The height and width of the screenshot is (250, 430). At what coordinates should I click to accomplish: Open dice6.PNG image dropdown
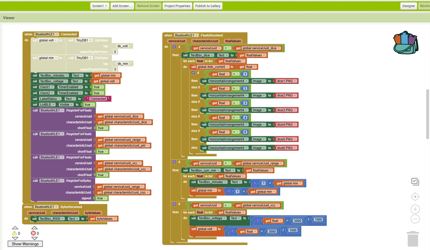click(287, 148)
